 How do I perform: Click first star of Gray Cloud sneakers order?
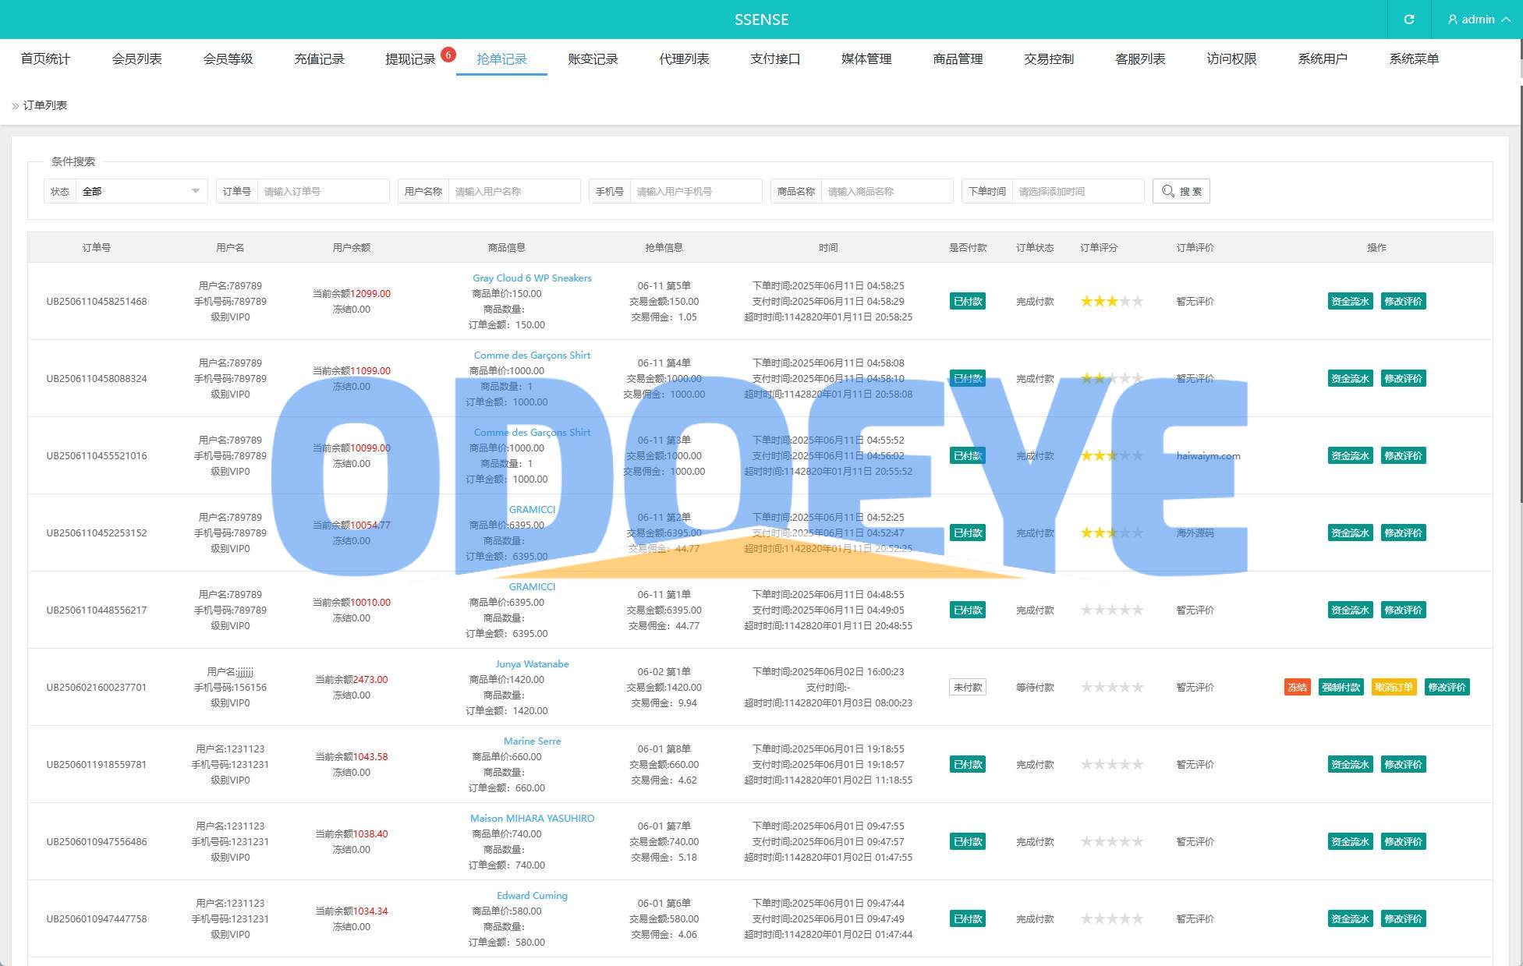tap(1086, 301)
